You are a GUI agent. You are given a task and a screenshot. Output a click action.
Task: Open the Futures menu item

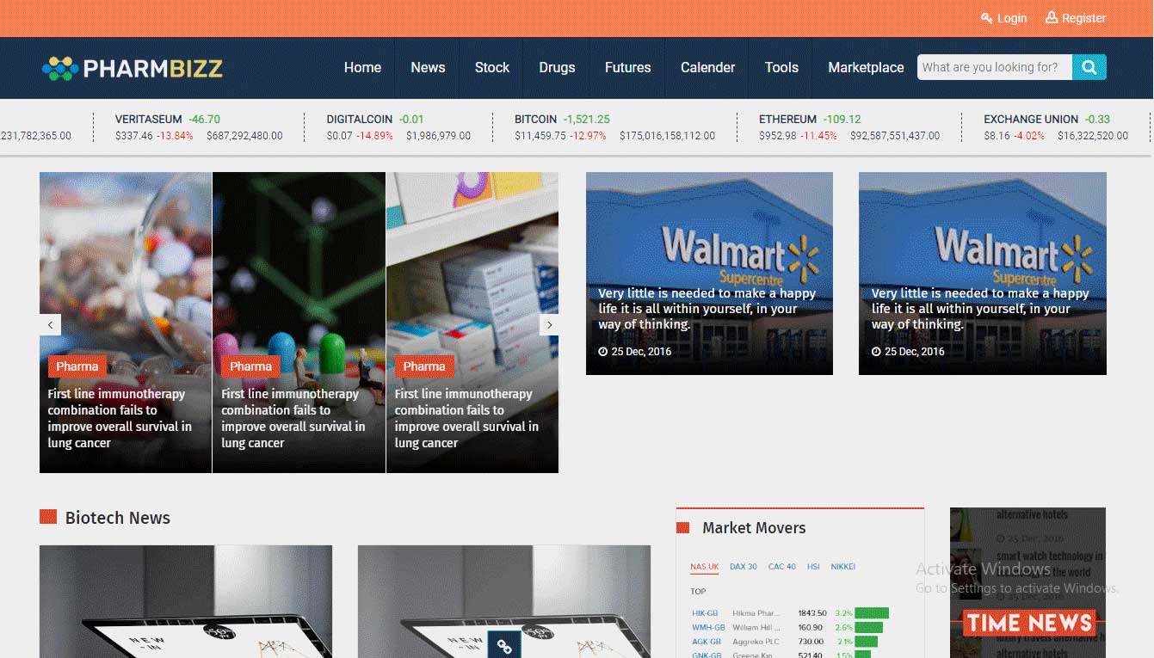point(627,68)
